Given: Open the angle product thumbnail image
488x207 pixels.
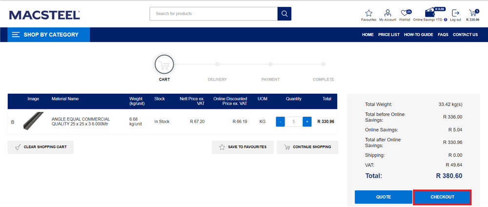Looking at the screenshot, I should pyautogui.click(x=34, y=122).
